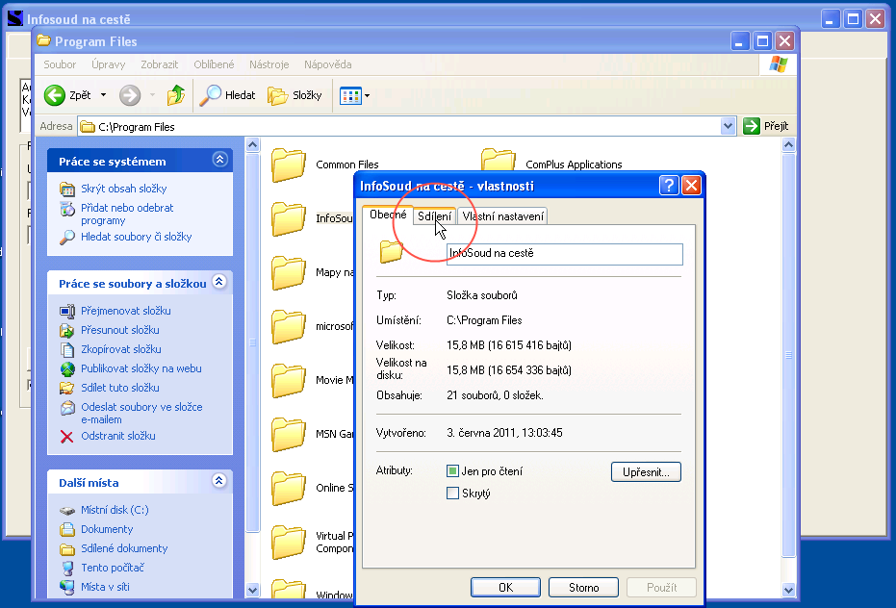Open the address bar dropdown arrow
Viewport: 896px width, 608px height.
click(x=728, y=126)
